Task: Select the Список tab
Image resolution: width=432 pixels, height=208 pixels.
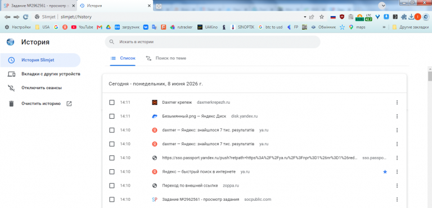Action: point(123,58)
